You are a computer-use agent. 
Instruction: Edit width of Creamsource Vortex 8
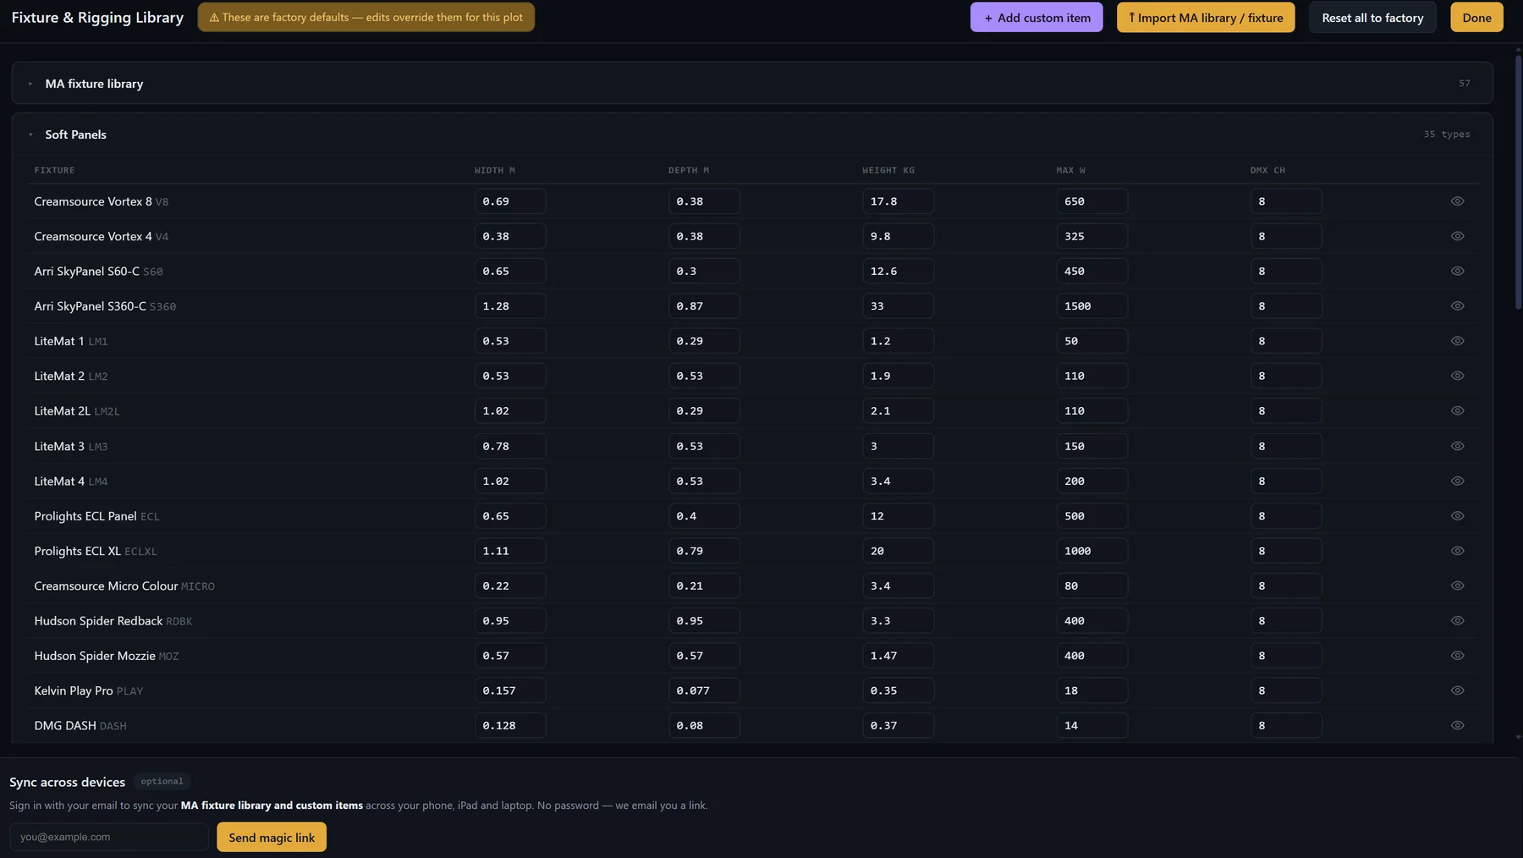tap(510, 201)
